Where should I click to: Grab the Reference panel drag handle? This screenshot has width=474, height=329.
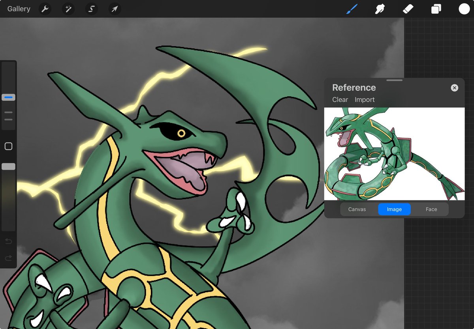click(x=394, y=80)
